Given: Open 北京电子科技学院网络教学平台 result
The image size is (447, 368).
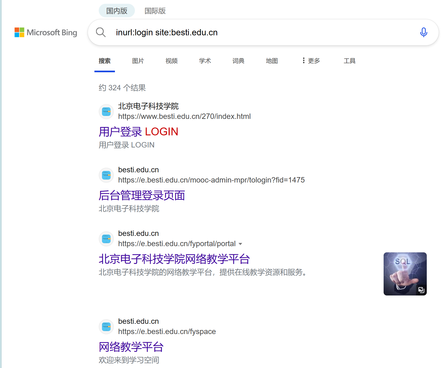Looking at the screenshot, I should pyautogui.click(x=174, y=259).
